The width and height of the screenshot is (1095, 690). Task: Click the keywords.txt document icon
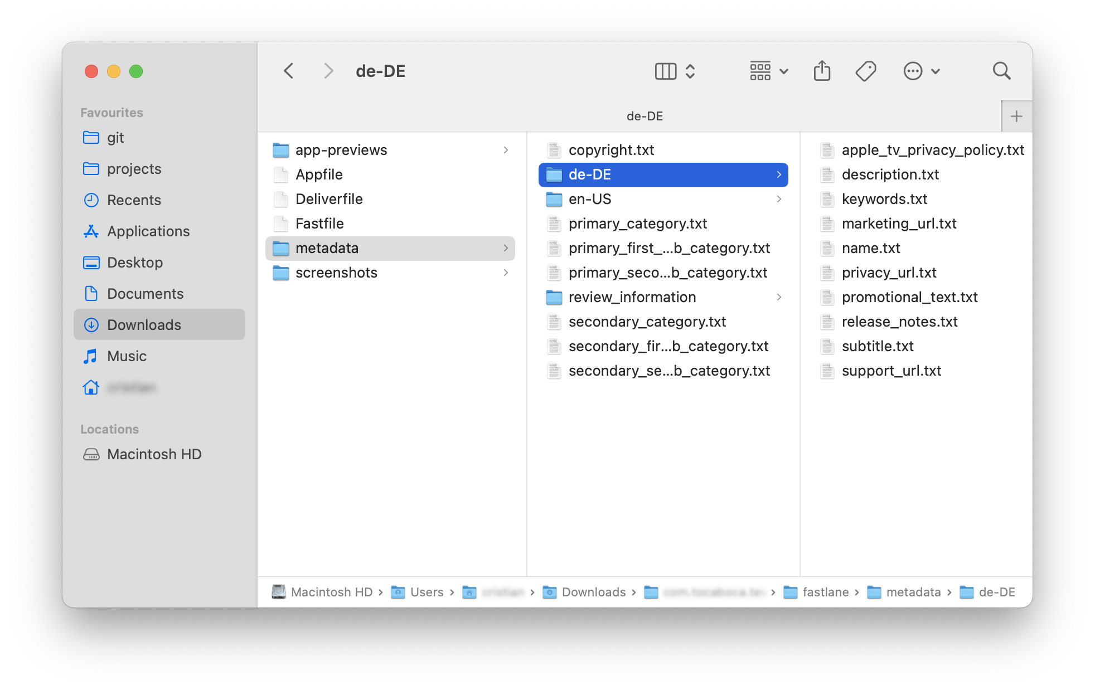pos(827,199)
